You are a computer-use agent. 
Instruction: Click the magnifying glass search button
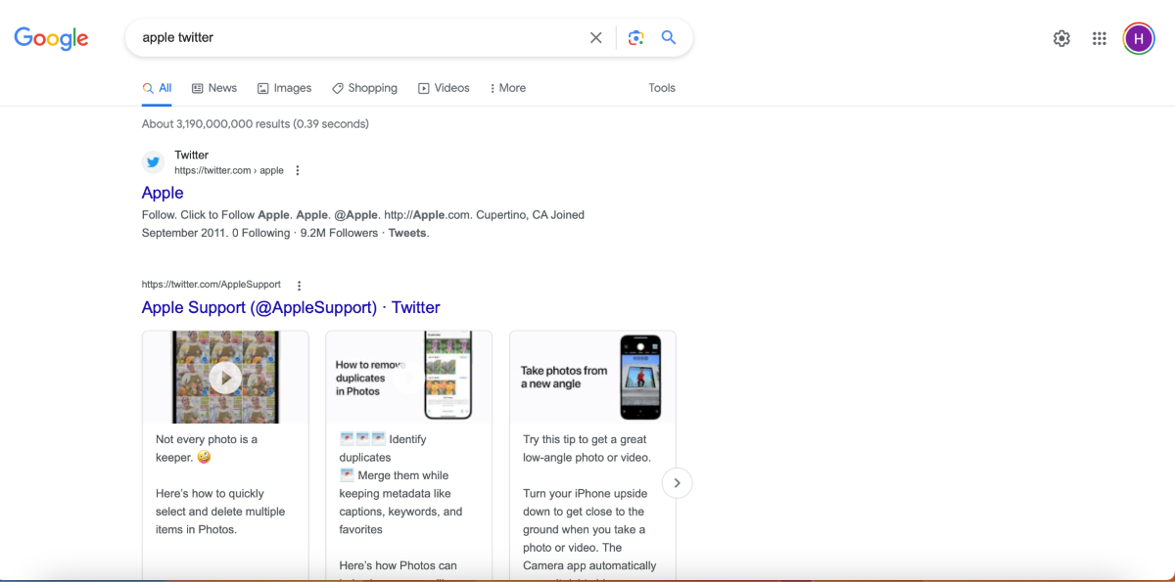[x=669, y=37]
